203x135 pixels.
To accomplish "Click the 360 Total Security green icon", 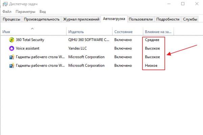I will tap(12, 40).
